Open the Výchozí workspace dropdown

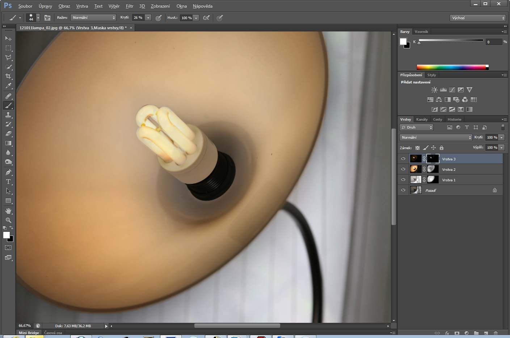point(477,18)
